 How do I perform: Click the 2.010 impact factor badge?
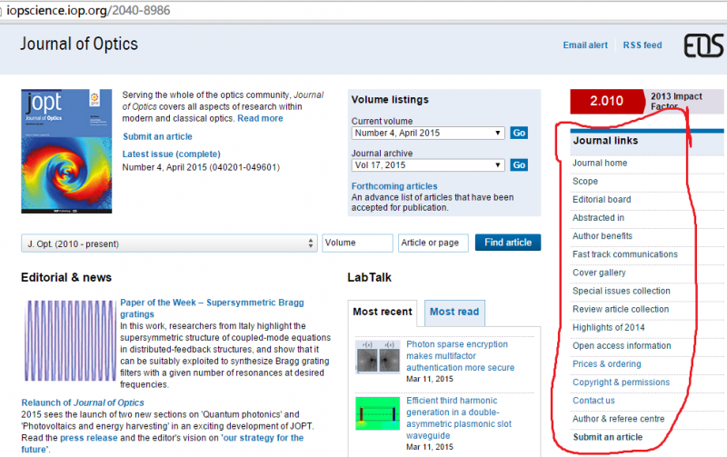point(606,101)
